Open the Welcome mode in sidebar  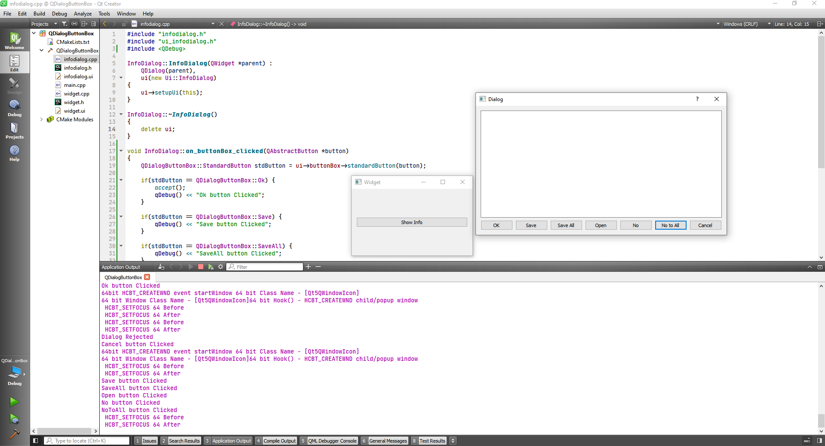click(15, 41)
